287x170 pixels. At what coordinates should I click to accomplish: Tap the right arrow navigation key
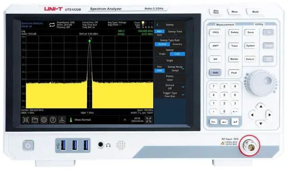(269, 115)
